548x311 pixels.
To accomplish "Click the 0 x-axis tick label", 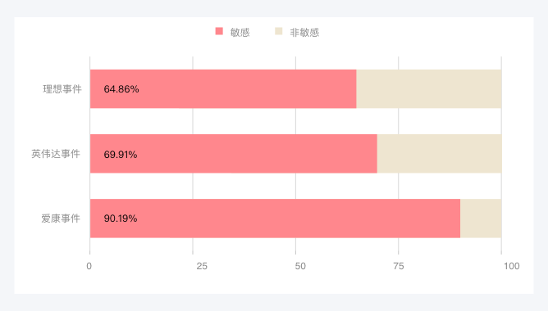I will click(x=89, y=266).
